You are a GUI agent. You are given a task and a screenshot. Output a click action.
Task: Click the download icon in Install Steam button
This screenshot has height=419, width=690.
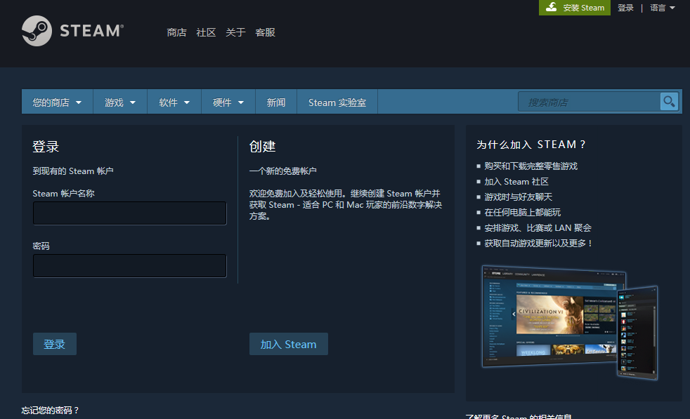(552, 7)
